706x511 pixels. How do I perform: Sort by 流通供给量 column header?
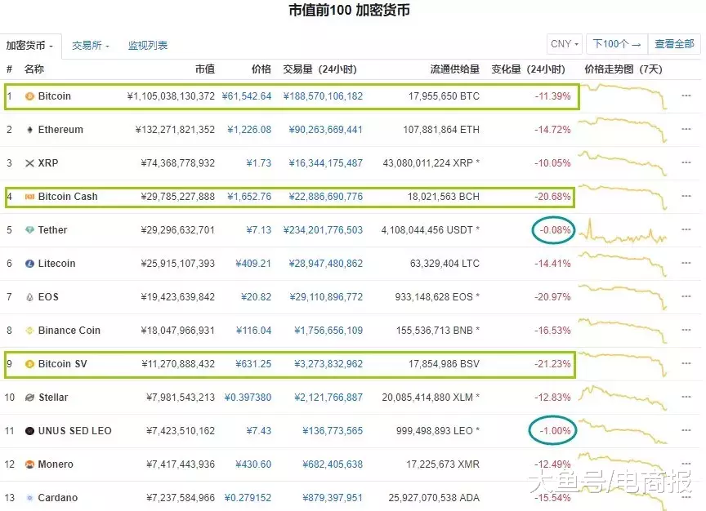[x=455, y=69]
